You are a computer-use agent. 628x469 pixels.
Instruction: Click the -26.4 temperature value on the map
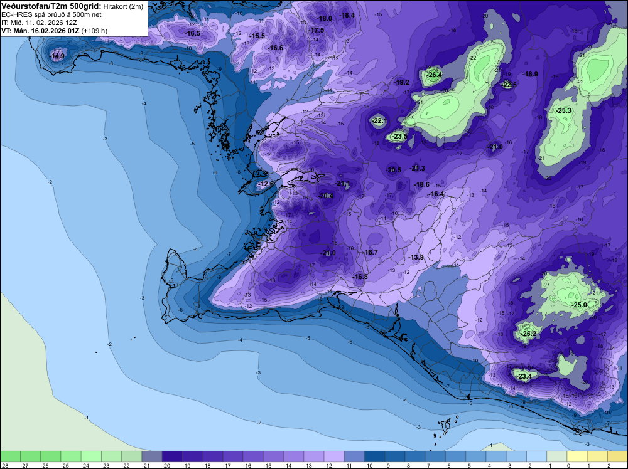coord(434,75)
